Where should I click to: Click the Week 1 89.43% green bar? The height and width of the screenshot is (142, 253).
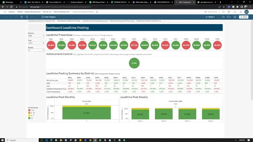[140, 114]
